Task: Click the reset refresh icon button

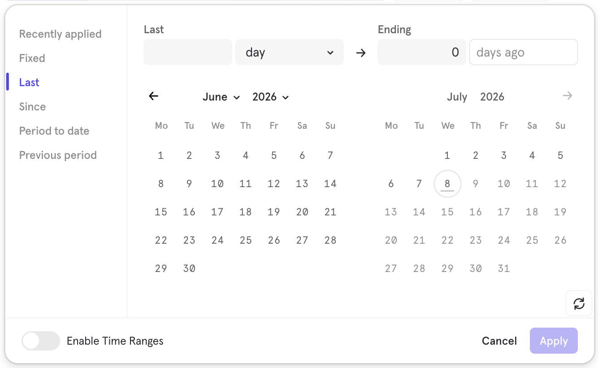Action: pos(579,303)
